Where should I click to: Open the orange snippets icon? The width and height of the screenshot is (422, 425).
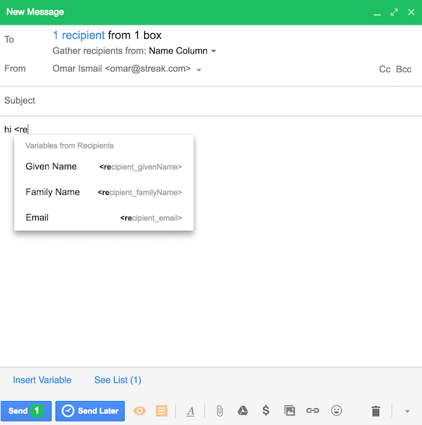click(x=162, y=411)
